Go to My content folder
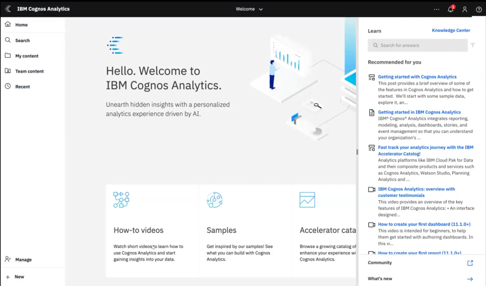This screenshot has height=286, width=486. pyautogui.click(x=27, y=56)
